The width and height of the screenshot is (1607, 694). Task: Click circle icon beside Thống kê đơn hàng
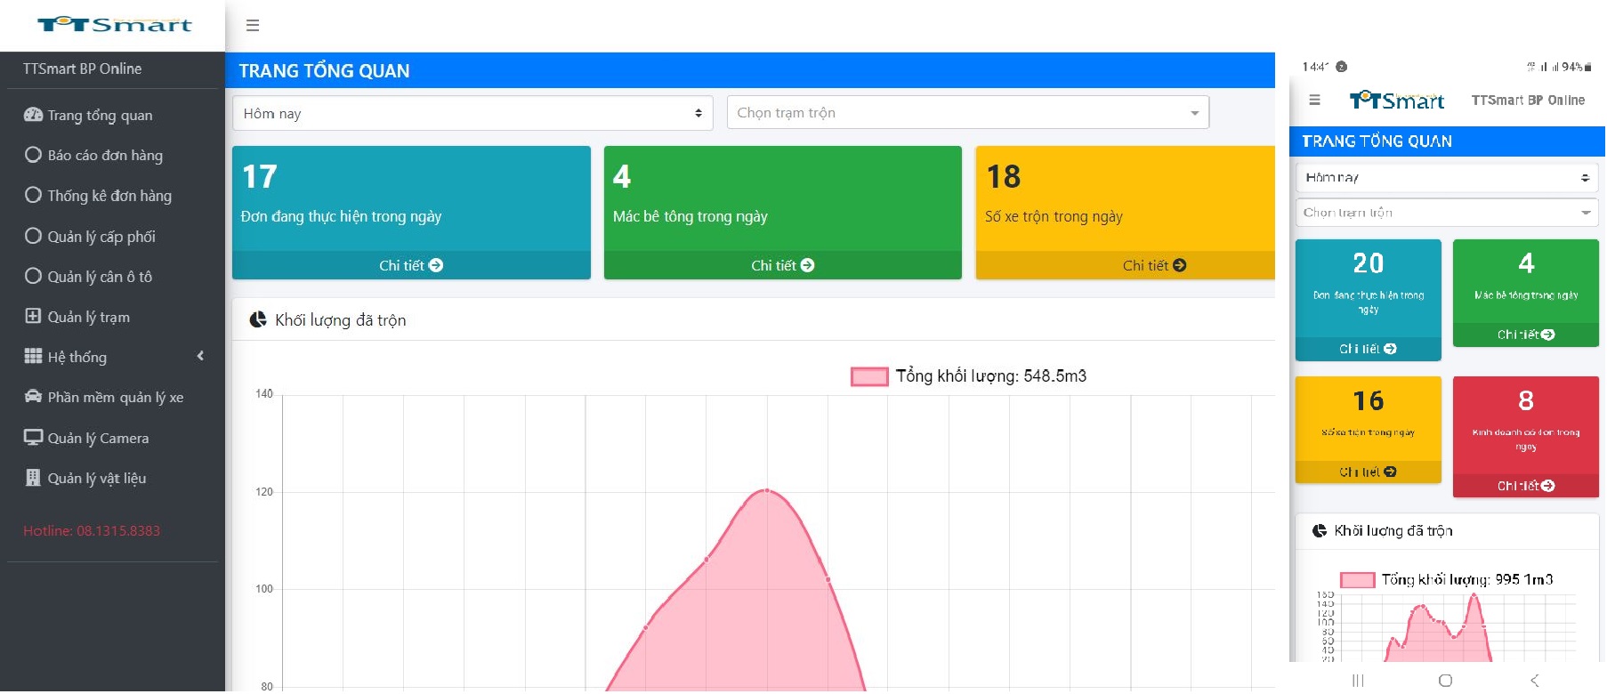coord(33,195)
